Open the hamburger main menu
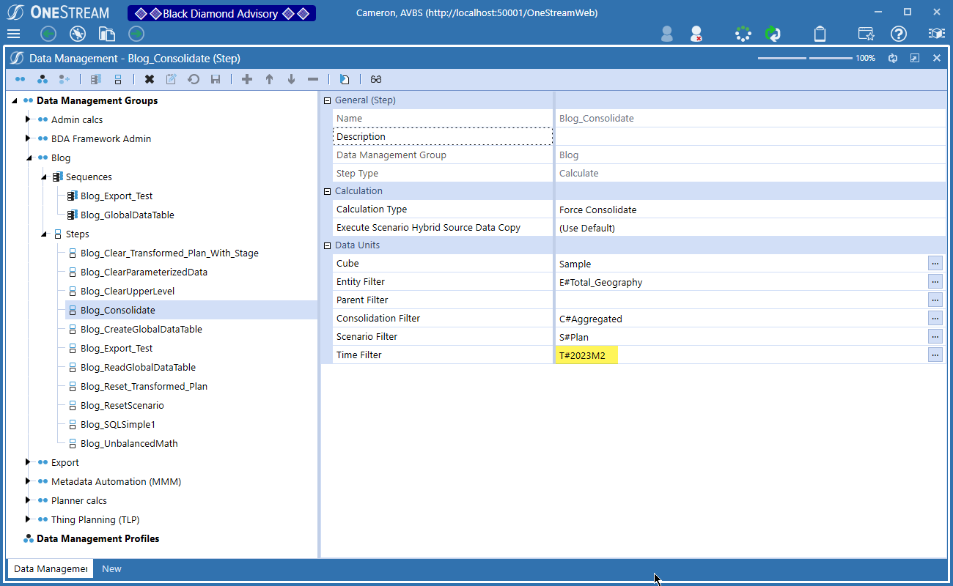This screenshot has width=953, height=586. coord(13,34)
